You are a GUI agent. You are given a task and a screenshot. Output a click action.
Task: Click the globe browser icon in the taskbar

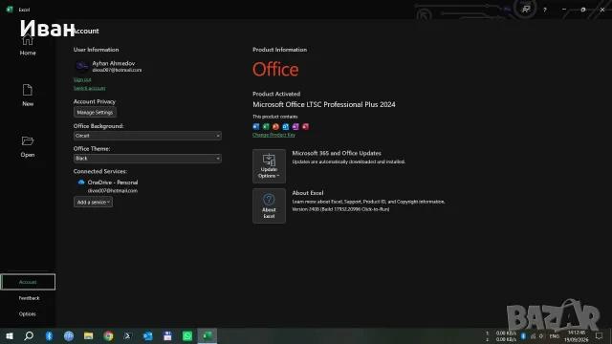click(69, 335)
